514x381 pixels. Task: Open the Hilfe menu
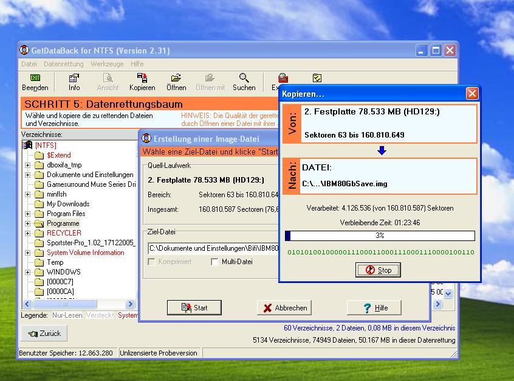137,64
